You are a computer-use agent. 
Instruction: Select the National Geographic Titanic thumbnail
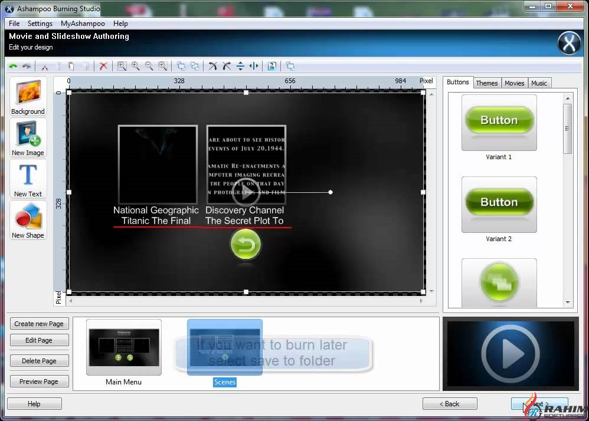tap(158, 165)
